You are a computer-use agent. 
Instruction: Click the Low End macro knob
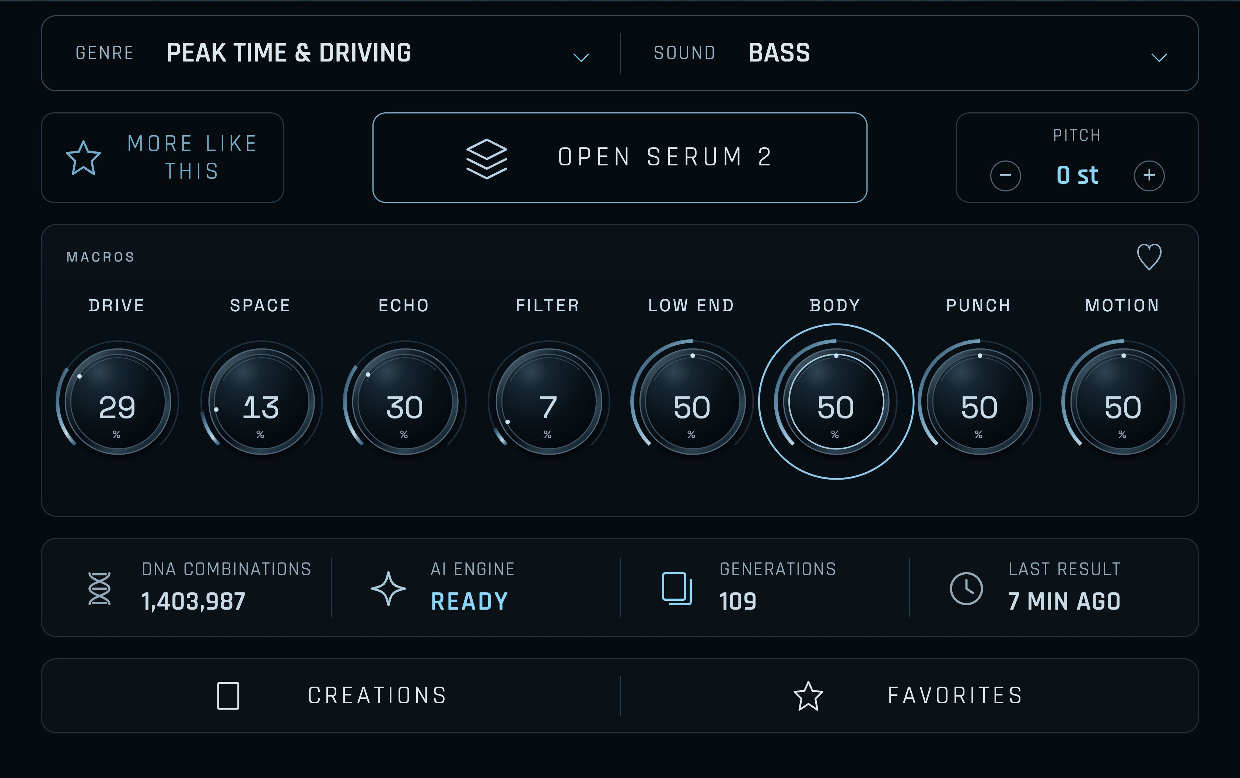[x=692, y=402]
